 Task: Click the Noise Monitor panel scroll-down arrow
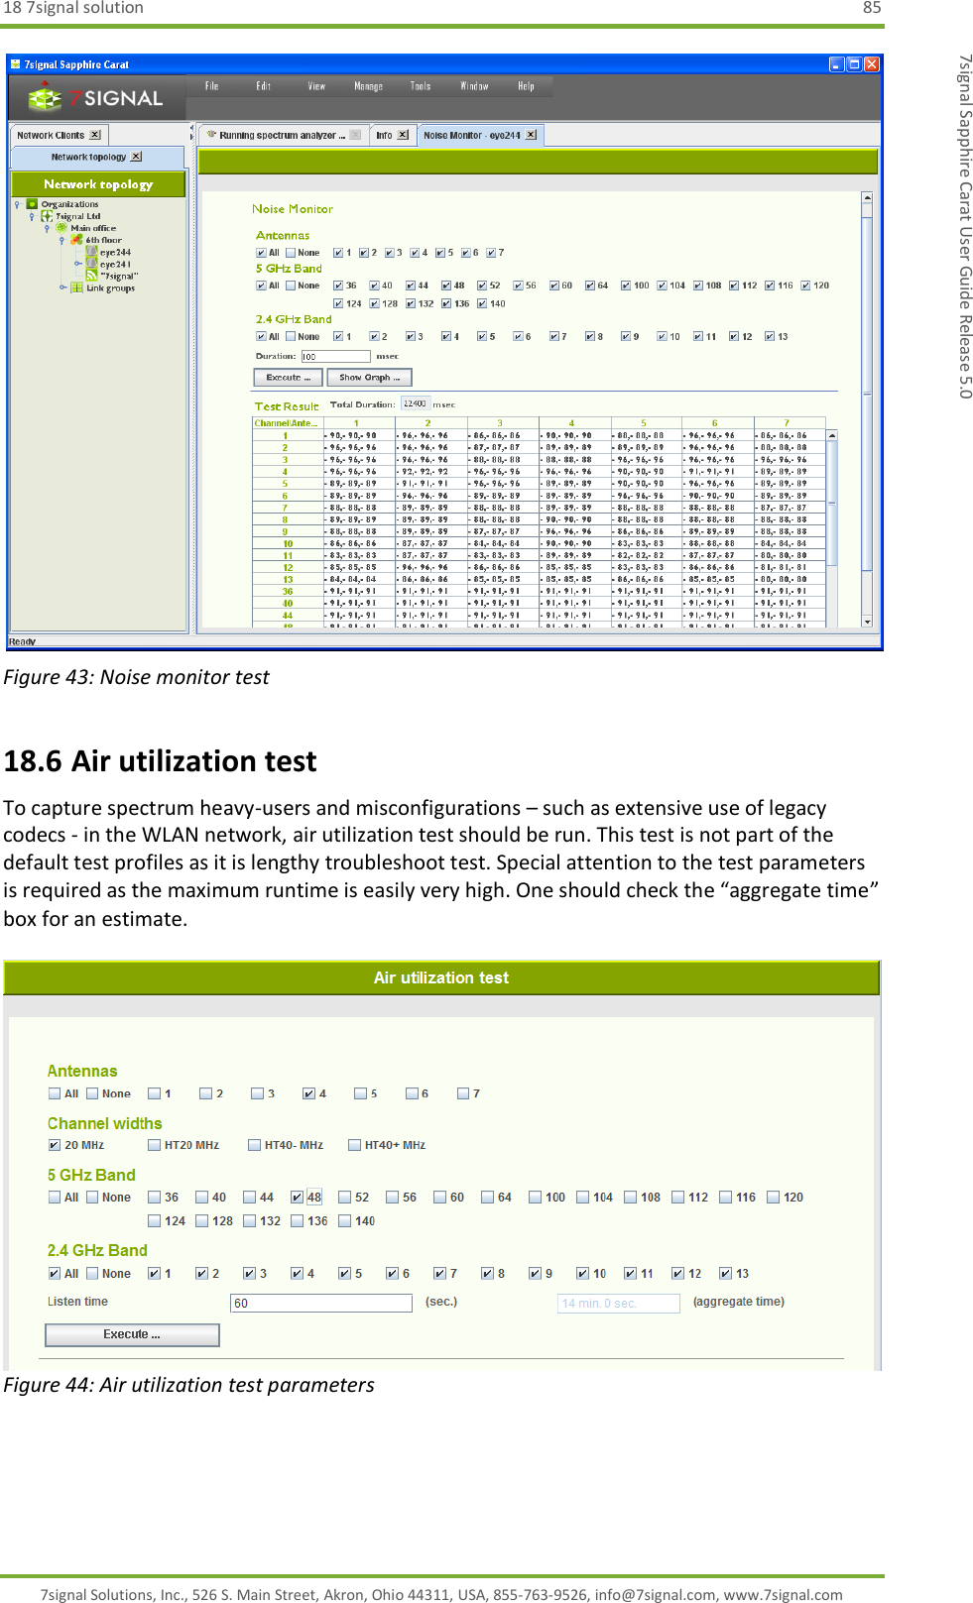867,622
